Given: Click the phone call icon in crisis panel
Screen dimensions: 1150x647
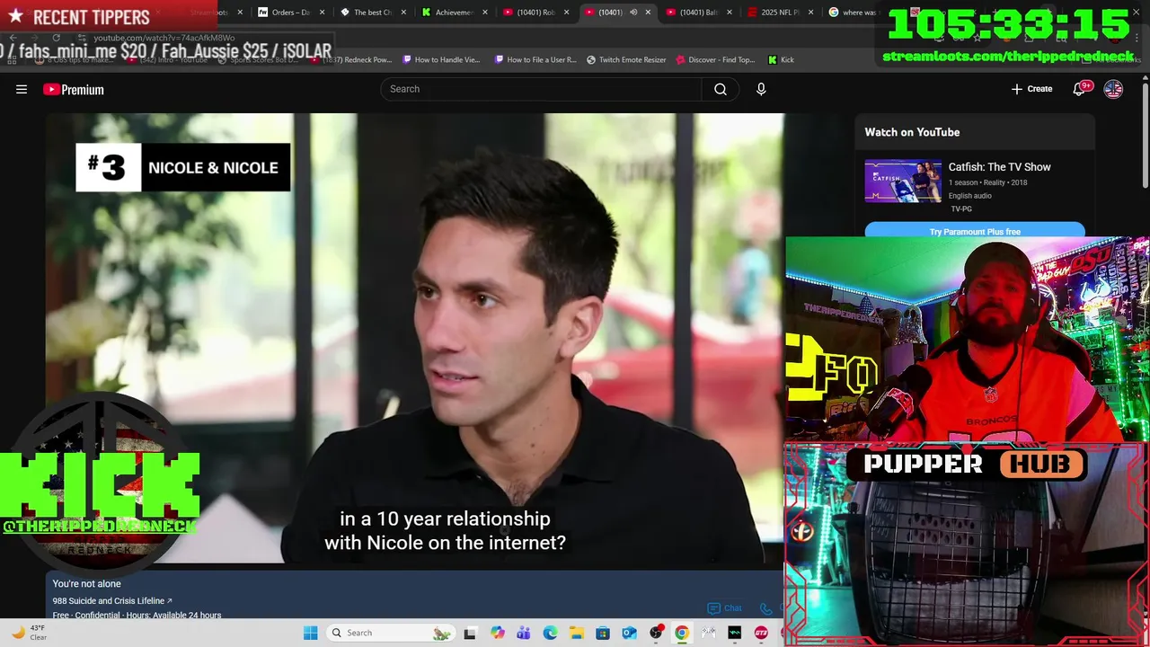Looking at the screenshot, I should coord(765,608).
